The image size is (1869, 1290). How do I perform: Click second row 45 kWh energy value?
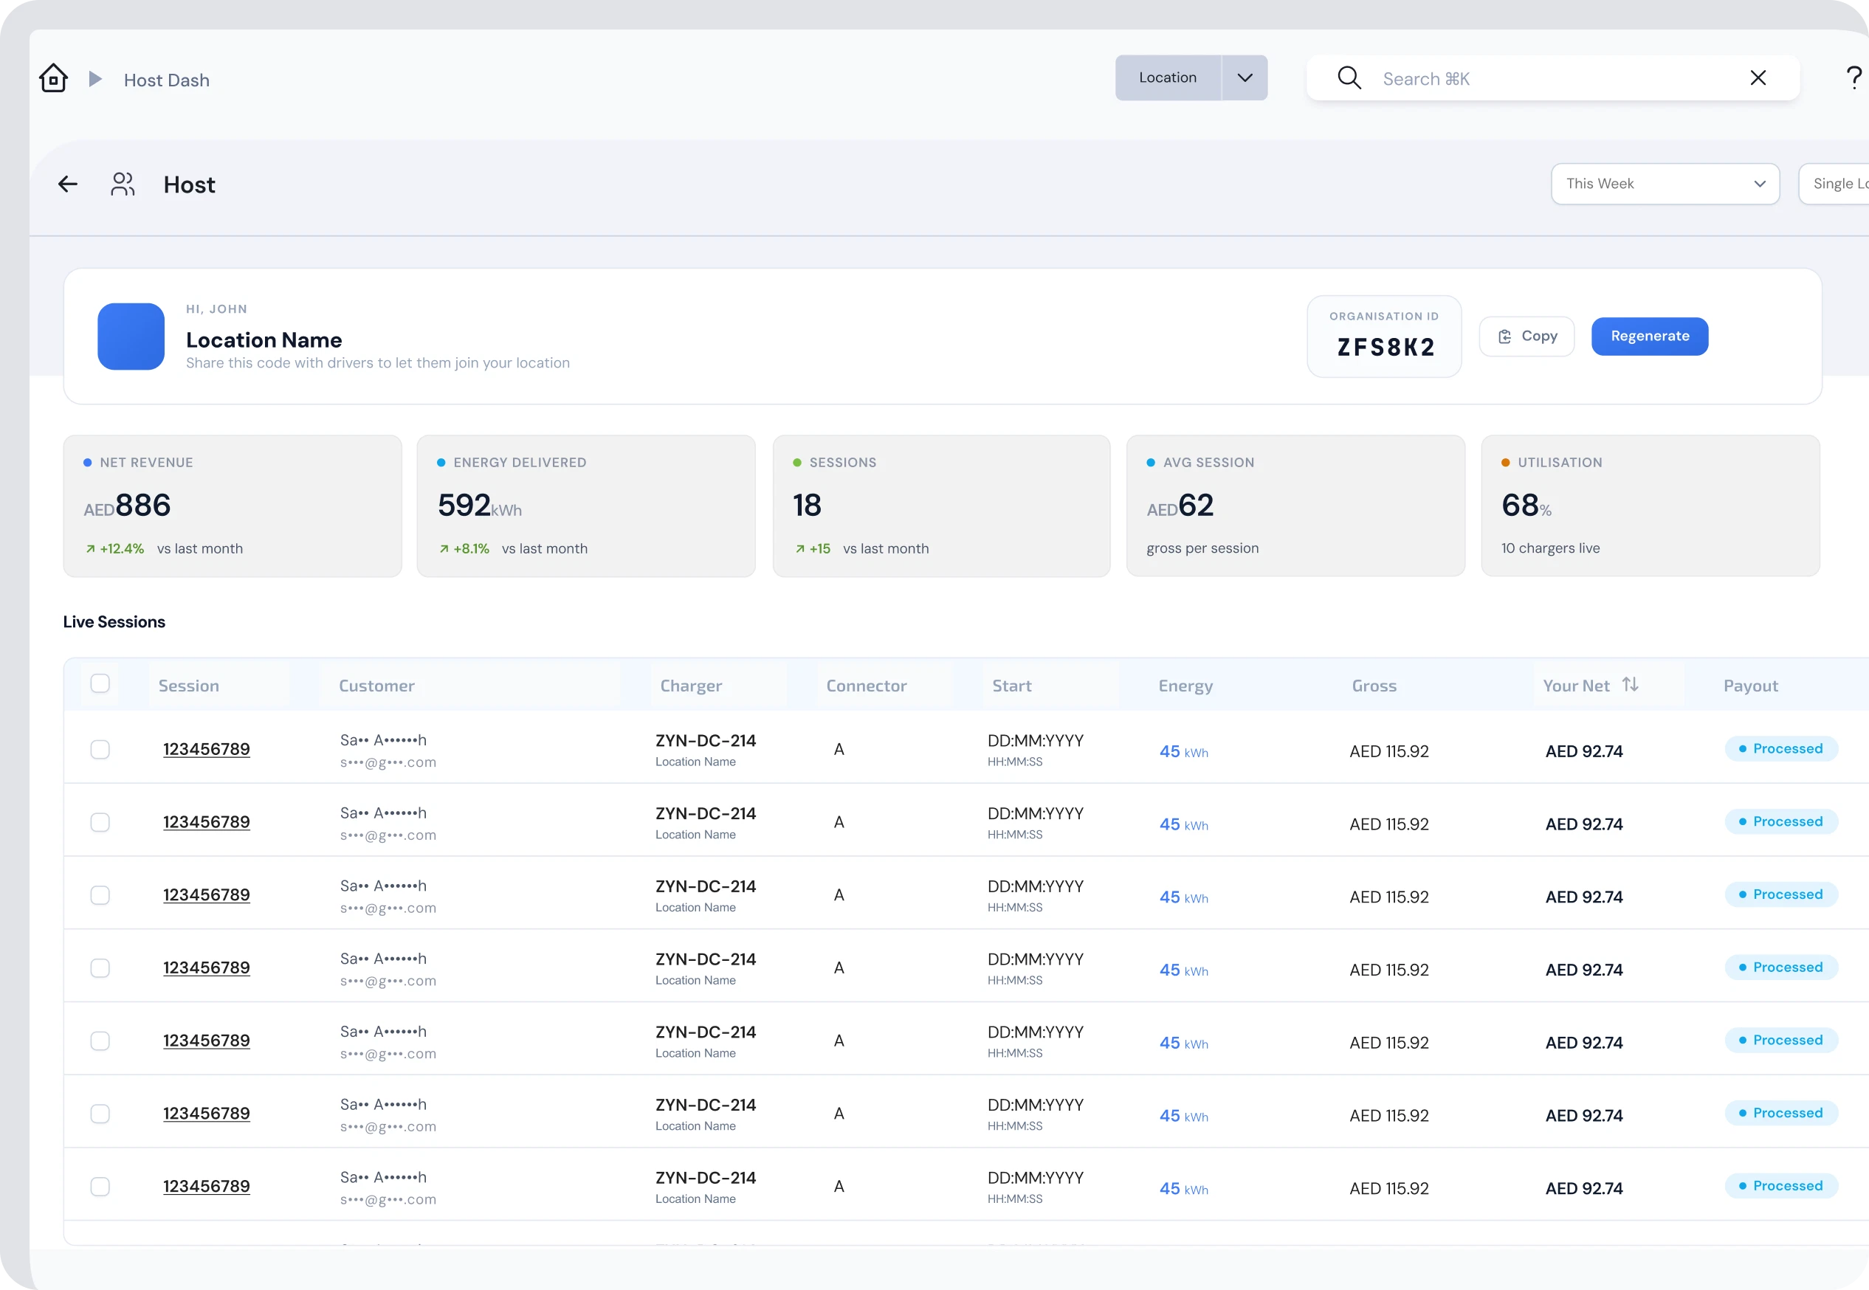(x=1183, y=824)
